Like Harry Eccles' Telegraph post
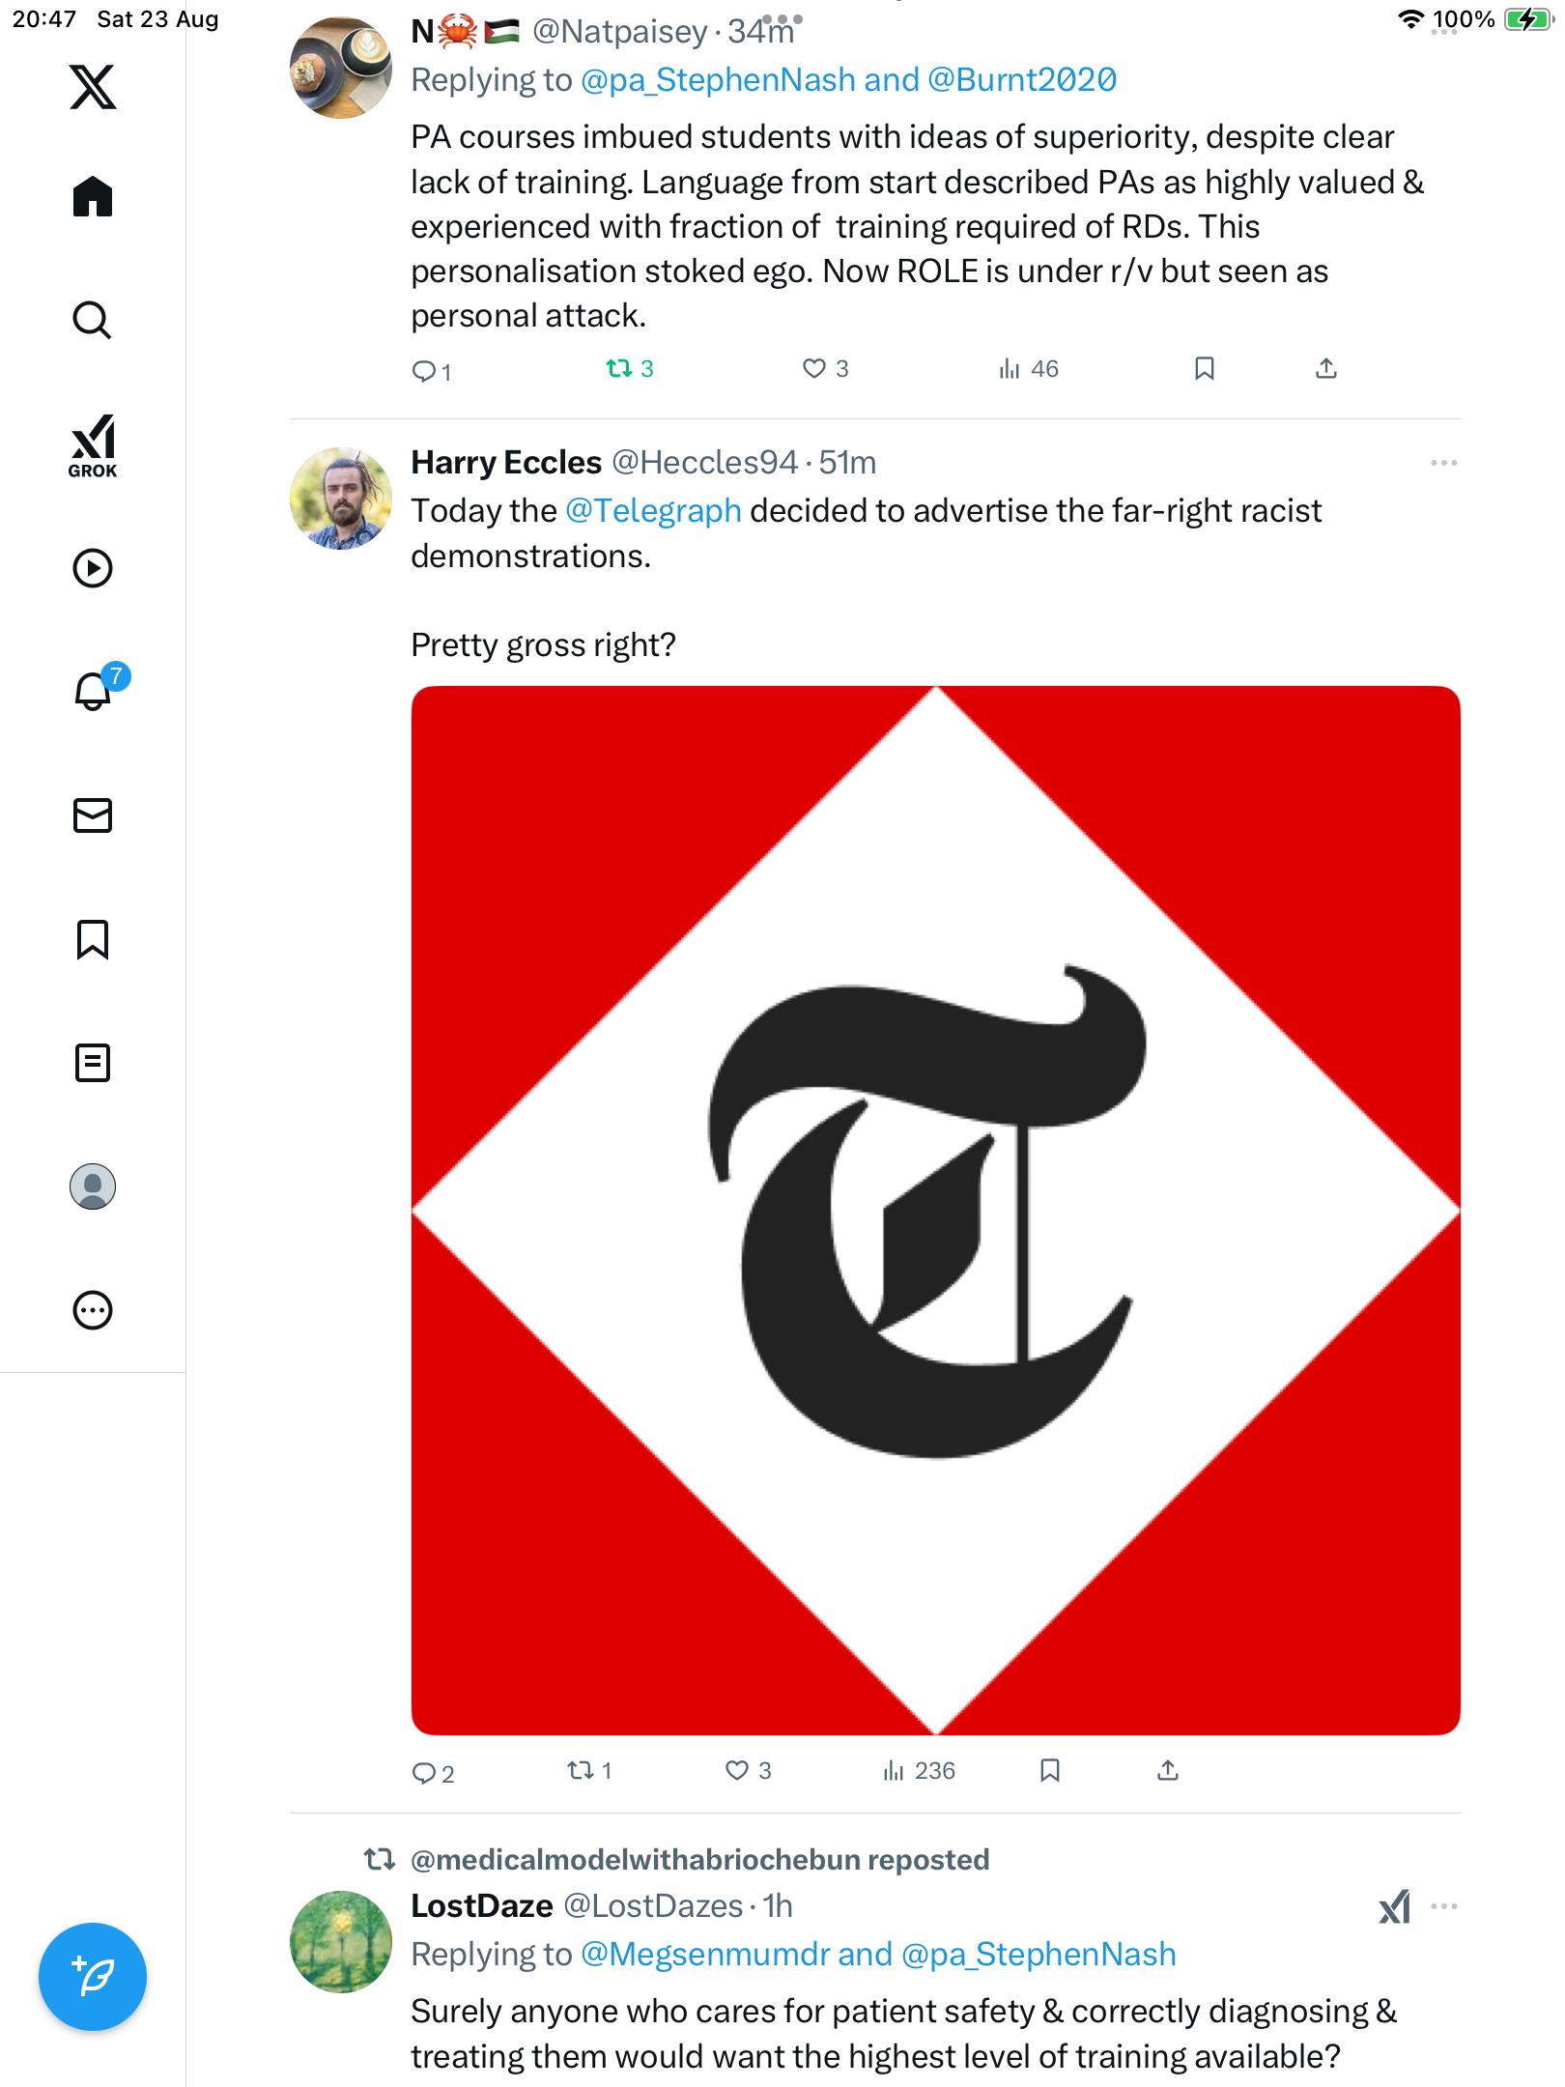The width and height of the screenshot is (1565, 2087). 737,1770
